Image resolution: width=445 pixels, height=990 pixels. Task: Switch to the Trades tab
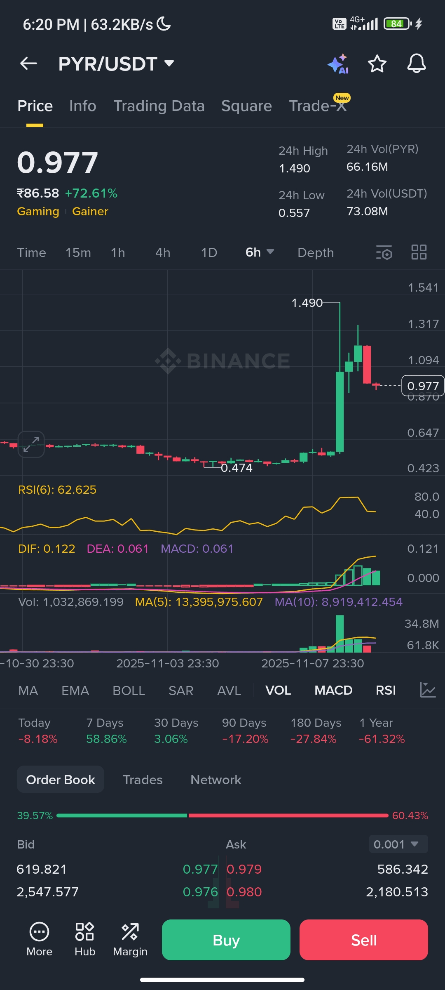pyautogui.click(x=143, y=780)
